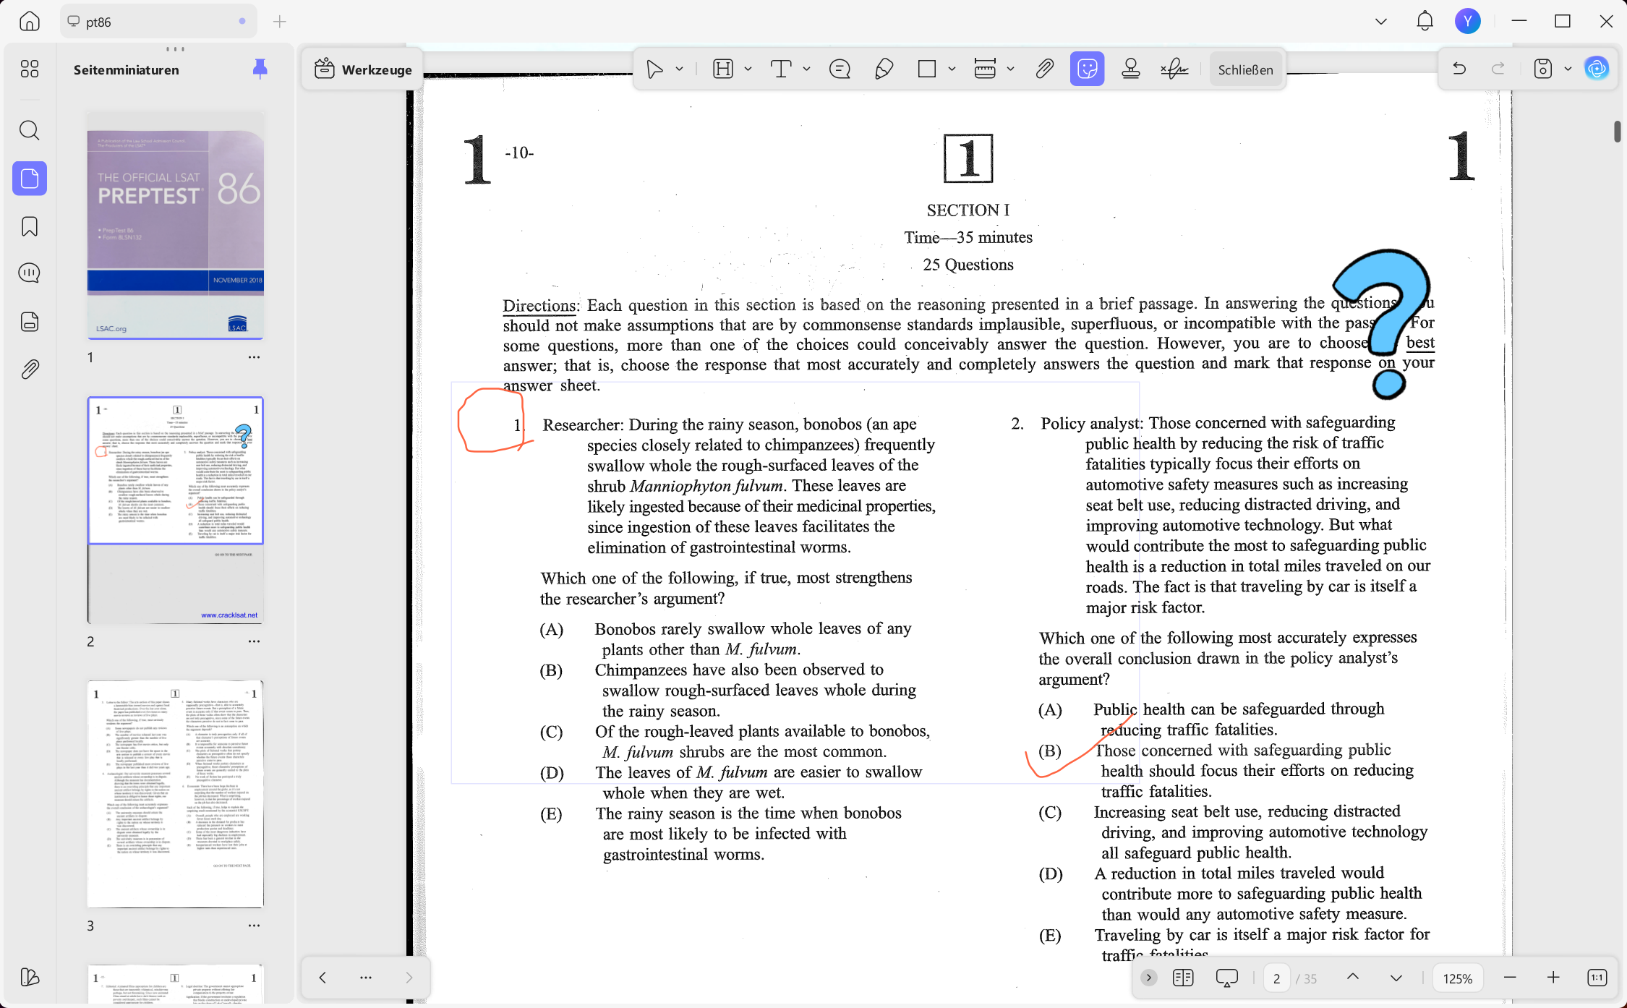The image size is (1627, 1008).
Task: Expand the shape tool dropdown arrow
Action: (952, 69)
